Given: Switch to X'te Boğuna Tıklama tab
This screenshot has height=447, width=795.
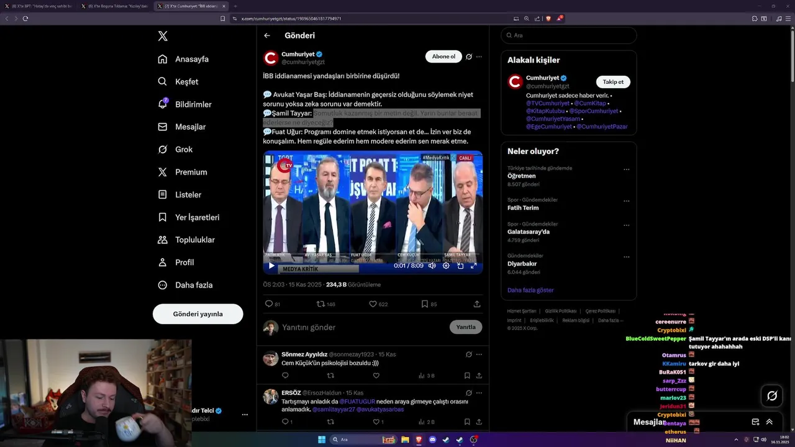Looking at the screenshot, I should click(x=116, y=6).
